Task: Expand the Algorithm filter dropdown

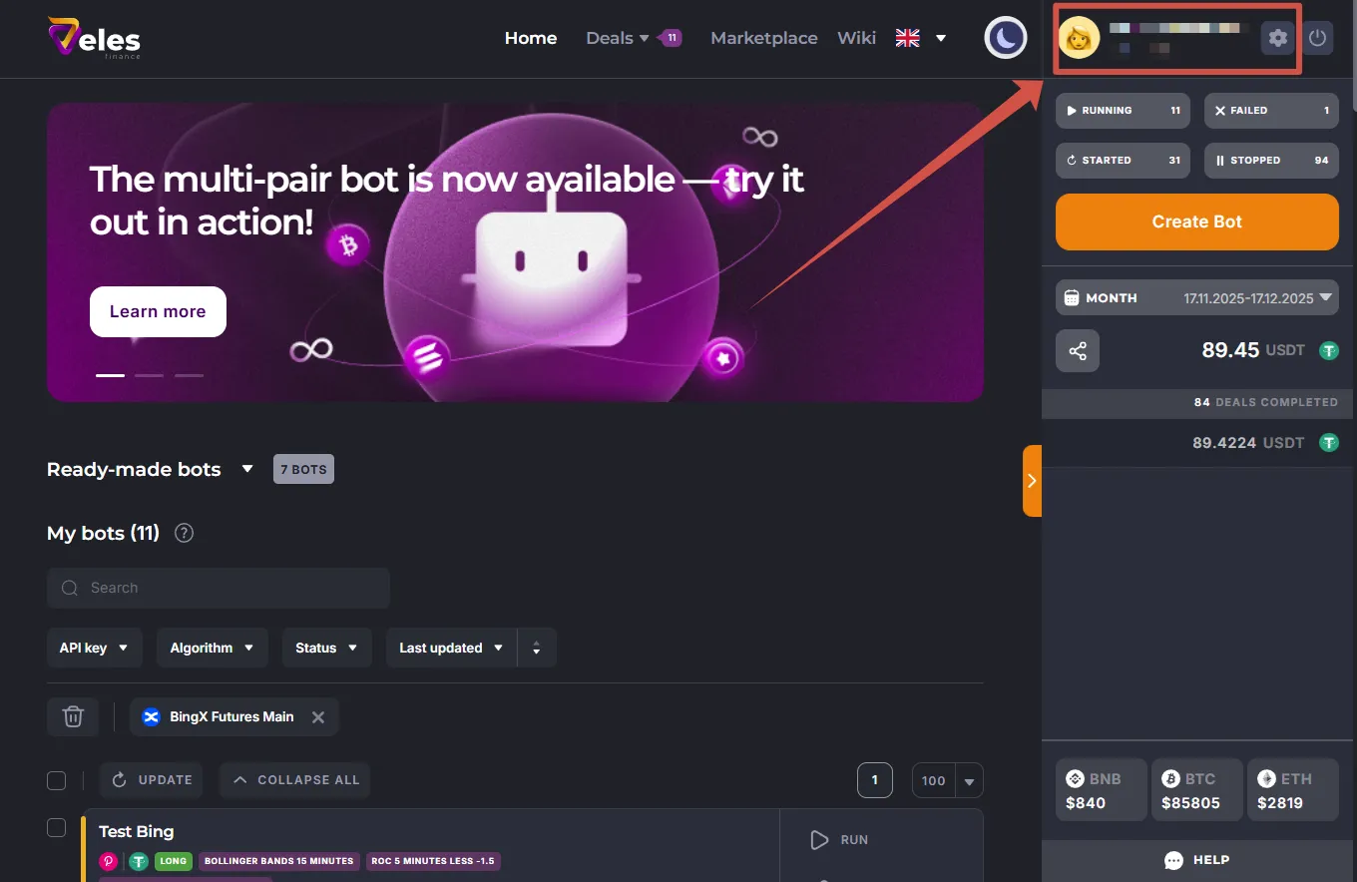Action: [212, 648]
